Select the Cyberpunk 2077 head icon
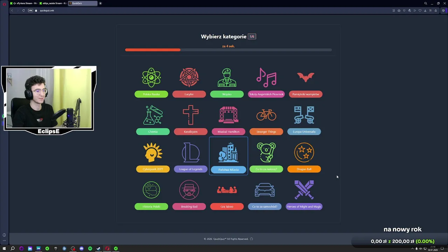Viewport: 448px width, 252px height. coord(153,153)
